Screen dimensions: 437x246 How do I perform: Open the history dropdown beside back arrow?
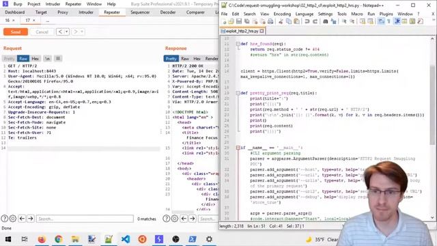tap(66, 32)
